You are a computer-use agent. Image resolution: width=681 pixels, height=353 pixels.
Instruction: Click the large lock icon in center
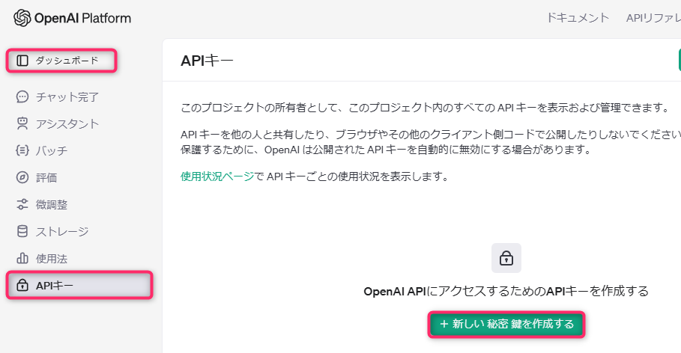(506, 258)
